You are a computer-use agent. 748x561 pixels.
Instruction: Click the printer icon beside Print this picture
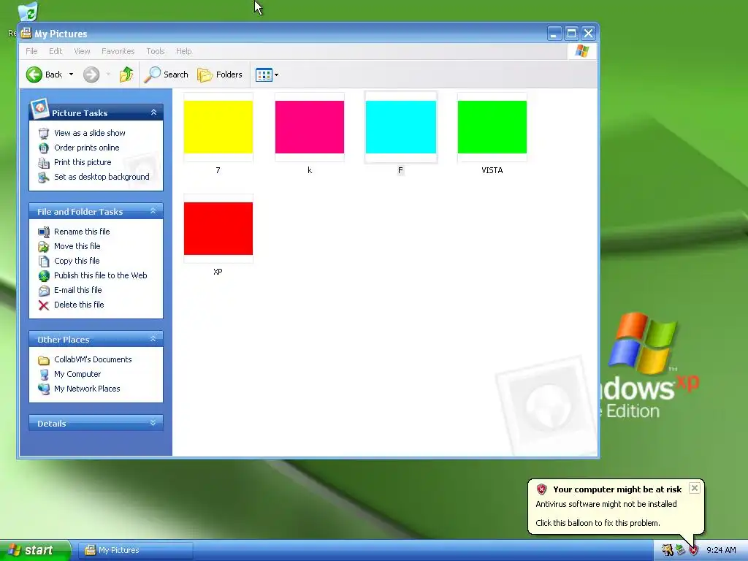pos(43,163)
